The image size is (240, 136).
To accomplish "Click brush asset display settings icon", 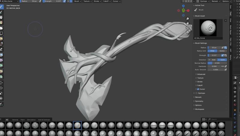I will click(204, 119).
